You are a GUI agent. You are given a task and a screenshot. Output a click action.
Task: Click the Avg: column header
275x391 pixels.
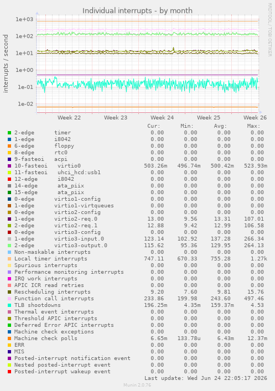[220, 126]
